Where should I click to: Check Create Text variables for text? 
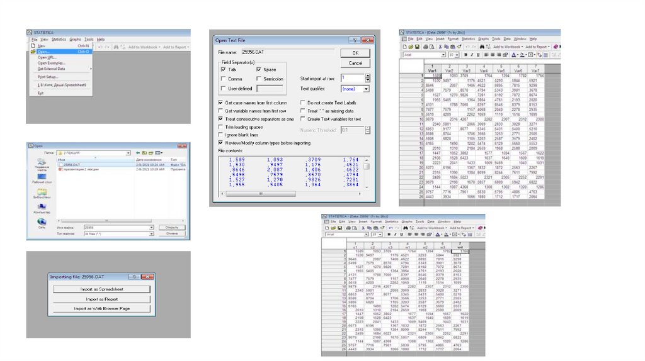point(303,119)
